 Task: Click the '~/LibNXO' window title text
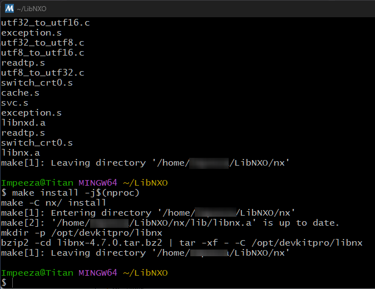pos(32,9)
